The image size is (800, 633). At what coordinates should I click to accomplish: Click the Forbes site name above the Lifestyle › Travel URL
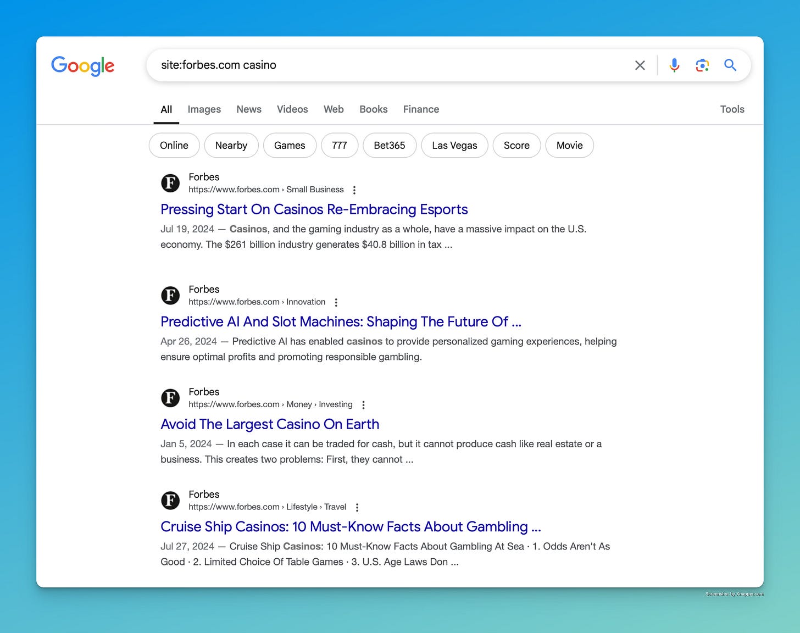[204, 494]
